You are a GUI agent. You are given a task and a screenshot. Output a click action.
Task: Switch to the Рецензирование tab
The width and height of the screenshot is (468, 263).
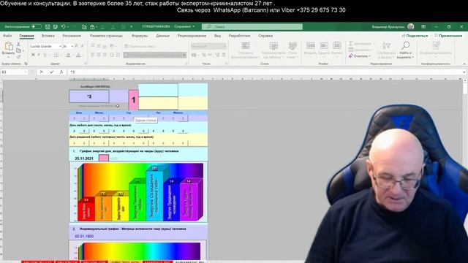192,36
